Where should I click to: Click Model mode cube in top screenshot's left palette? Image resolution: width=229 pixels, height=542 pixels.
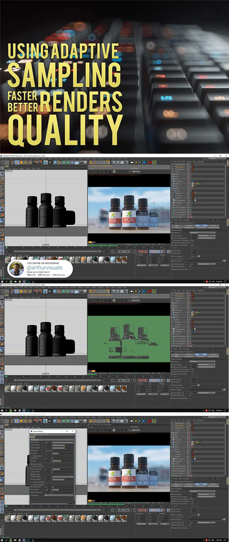(2, 174)
